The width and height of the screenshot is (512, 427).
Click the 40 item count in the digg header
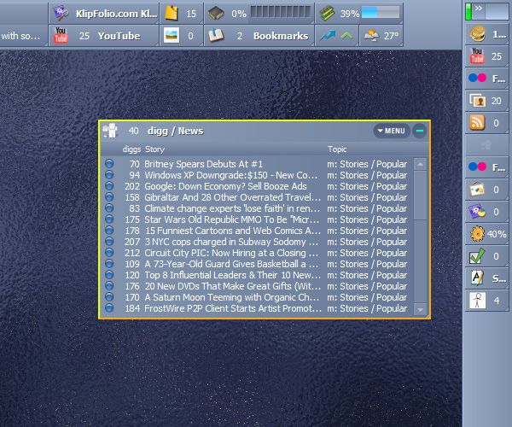coord(134,131)
